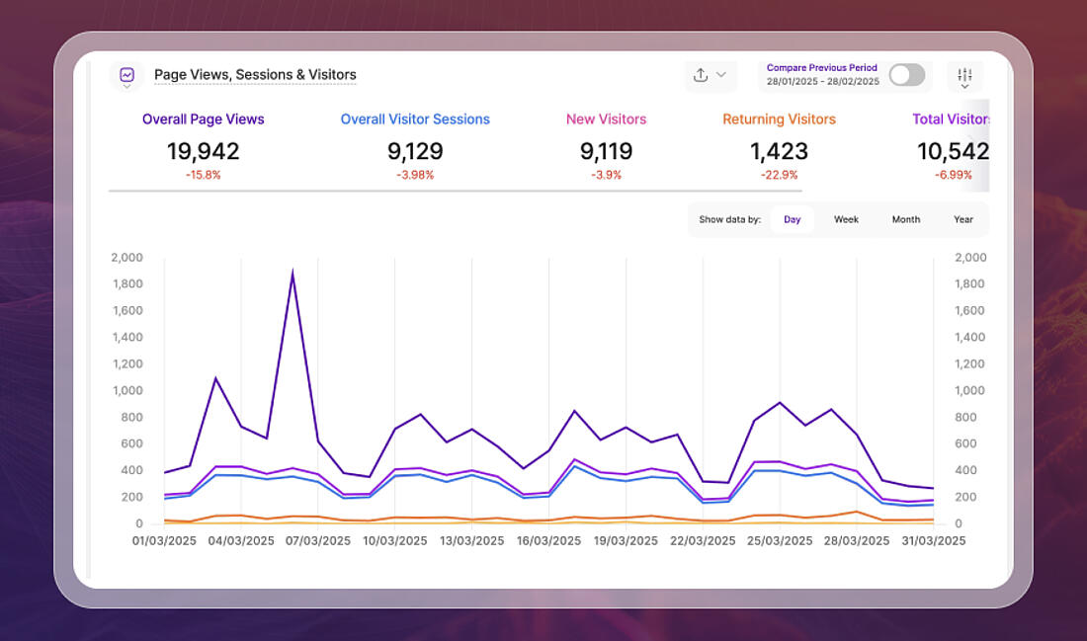Select the New Visitors metric
Viewport: 1087px width, 641px height.
coord(606,120)
